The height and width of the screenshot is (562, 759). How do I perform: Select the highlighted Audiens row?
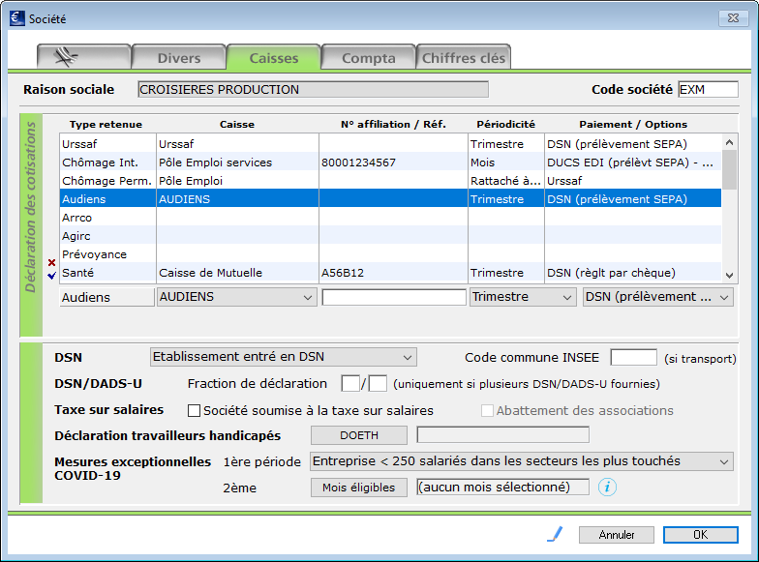coord(391,199)
